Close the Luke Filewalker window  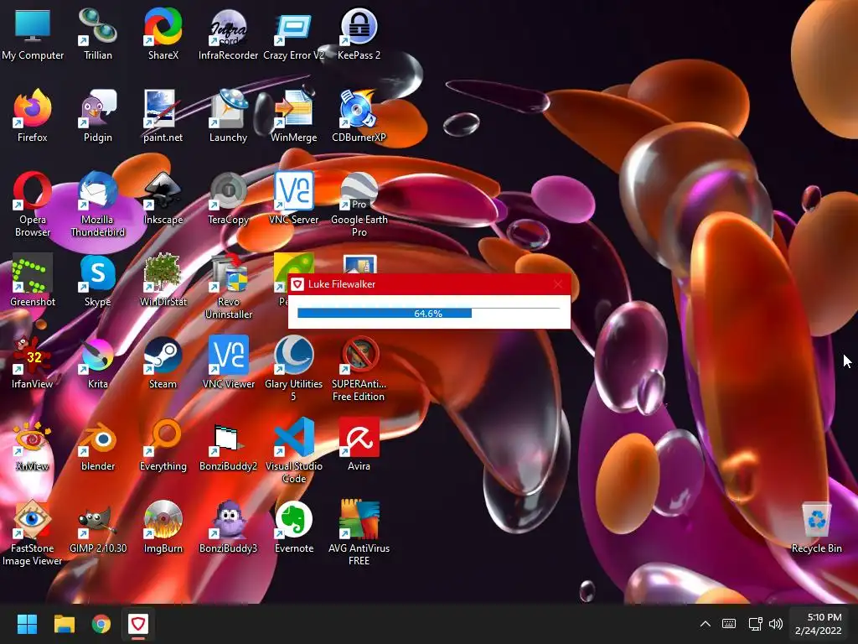[x=557, y=284]
